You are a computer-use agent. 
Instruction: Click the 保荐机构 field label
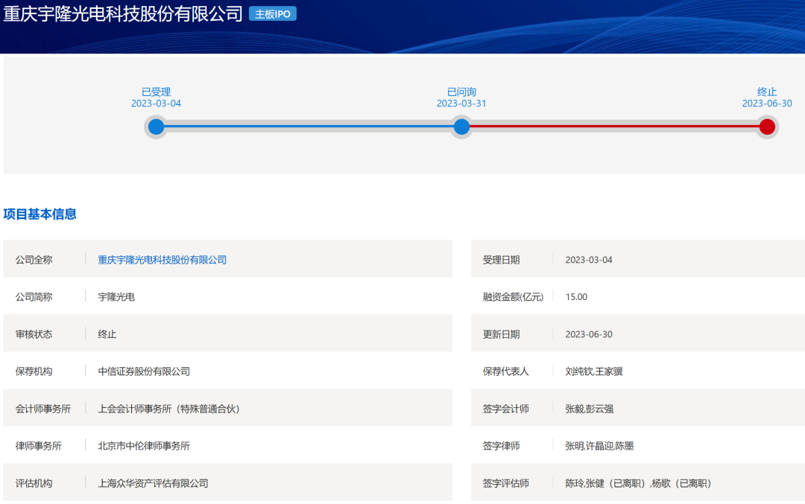pyautogui.click(x=34, y=371)
